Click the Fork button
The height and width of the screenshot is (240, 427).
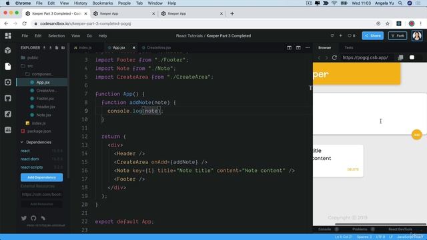tap(398, 35)
